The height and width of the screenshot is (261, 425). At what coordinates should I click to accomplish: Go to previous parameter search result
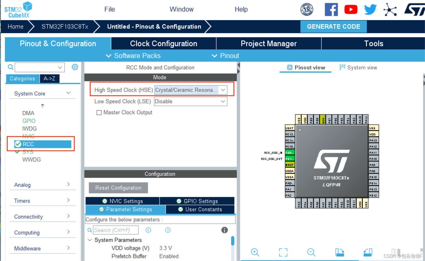point(148,230)
